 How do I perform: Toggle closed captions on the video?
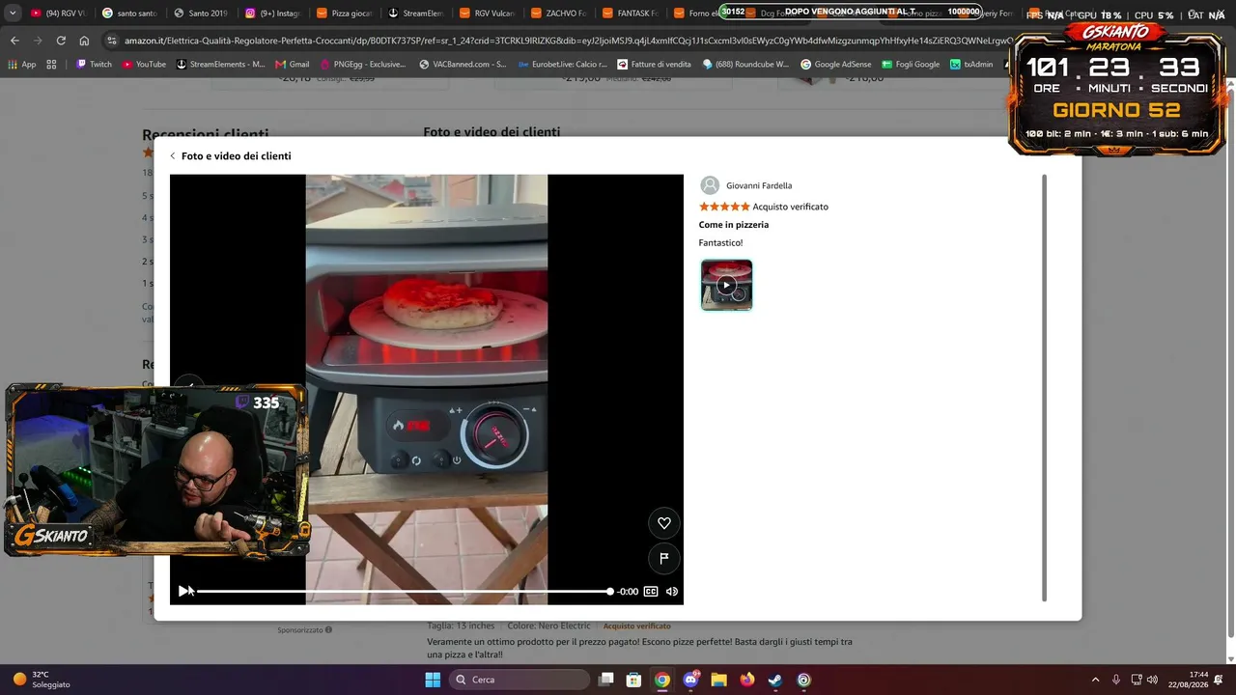651,592
